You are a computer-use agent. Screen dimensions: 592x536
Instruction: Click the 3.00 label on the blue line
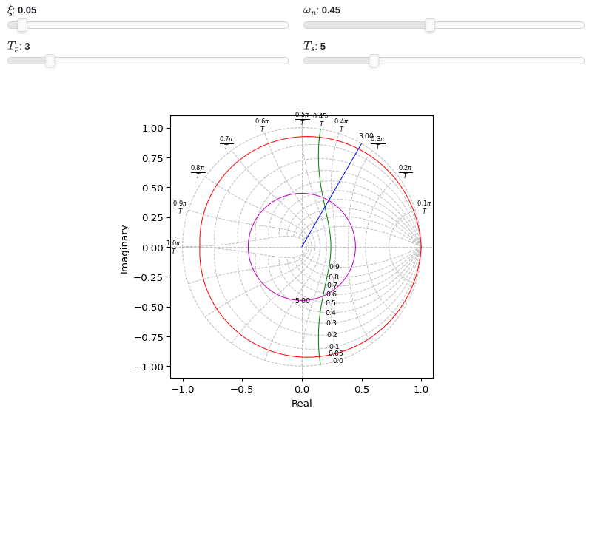click(366, 136)
